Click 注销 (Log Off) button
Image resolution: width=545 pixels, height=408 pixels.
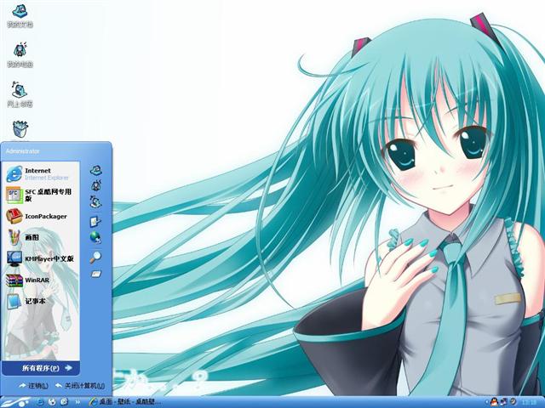34,385
